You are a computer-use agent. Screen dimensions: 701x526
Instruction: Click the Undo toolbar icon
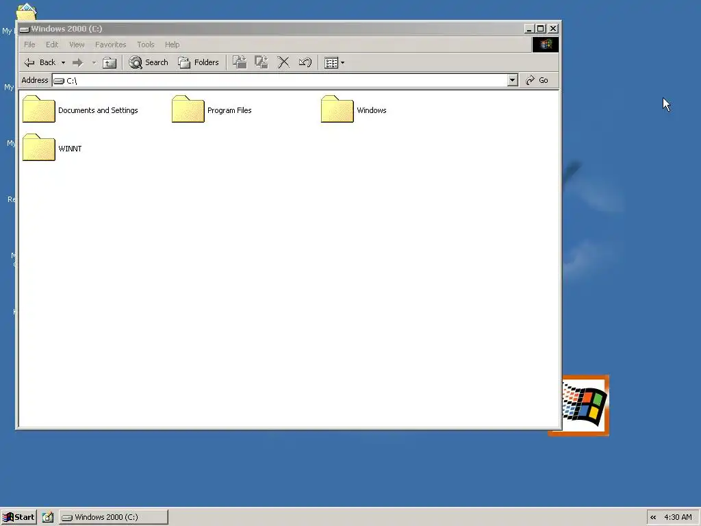[x=305, y=62]
